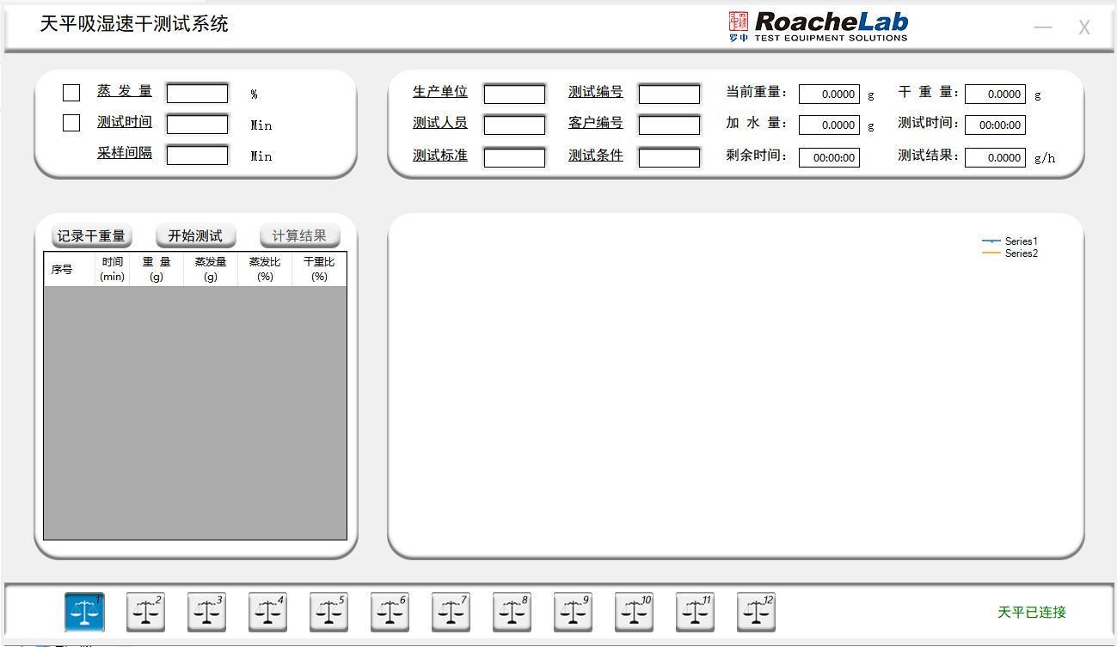1117x647 pixels.
Task: Enable the 蒸发量 checkbox
Action: pos(71,93)
